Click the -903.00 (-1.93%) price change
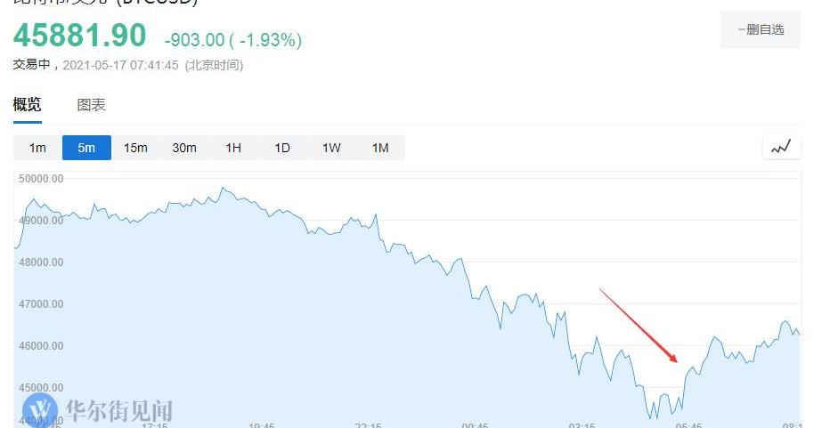Screen dimensions: 822x428 coord(233,40)
